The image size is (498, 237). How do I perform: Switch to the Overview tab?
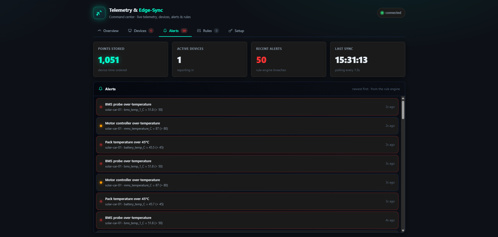pos(108,31)
